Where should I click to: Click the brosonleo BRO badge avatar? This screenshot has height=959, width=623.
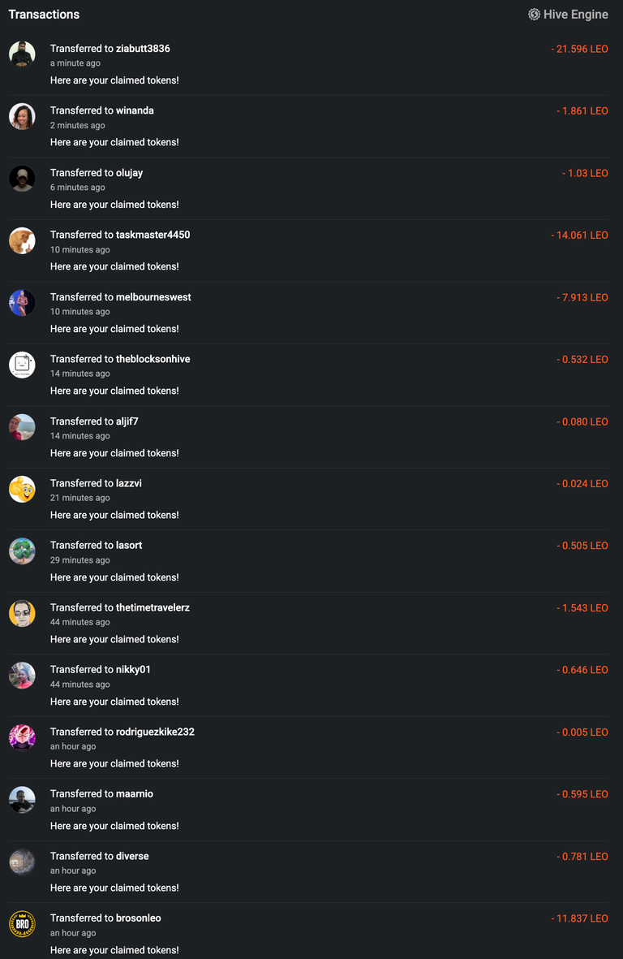click(x=22, y=923)
